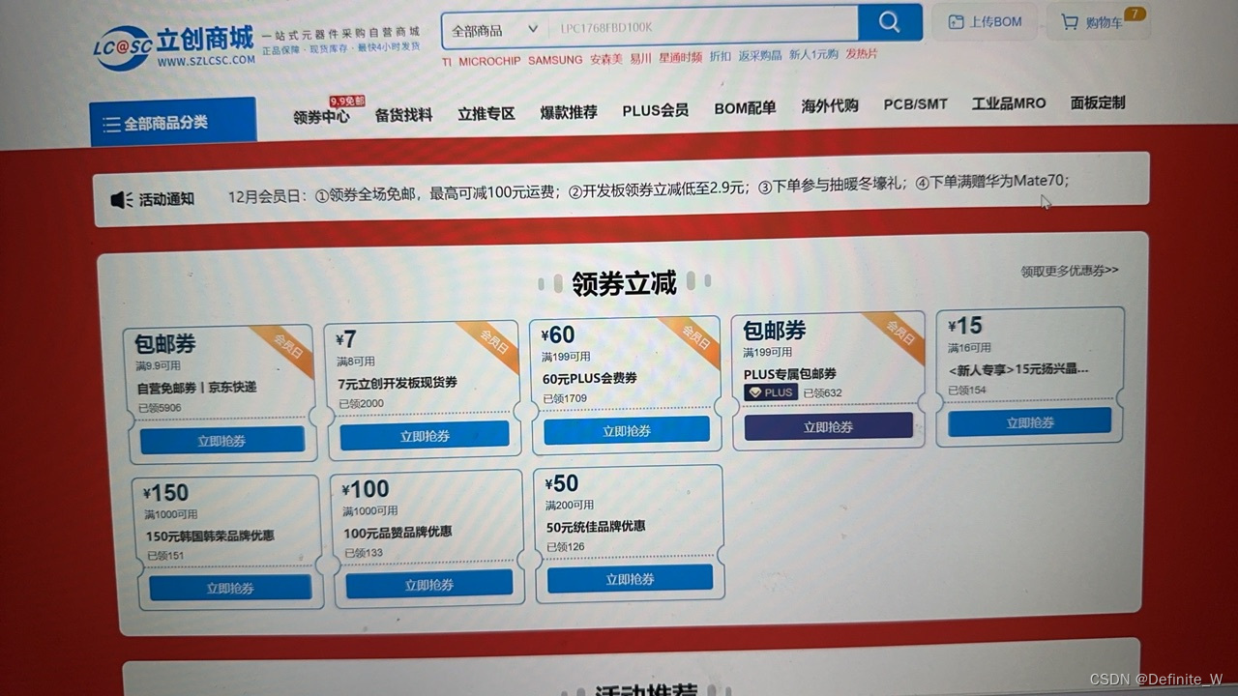Claim the ¥7 立创开发板现货券 coupon
Image resolution: width=1238 pixels, height=696 pixels.
[x=425, y=436]
